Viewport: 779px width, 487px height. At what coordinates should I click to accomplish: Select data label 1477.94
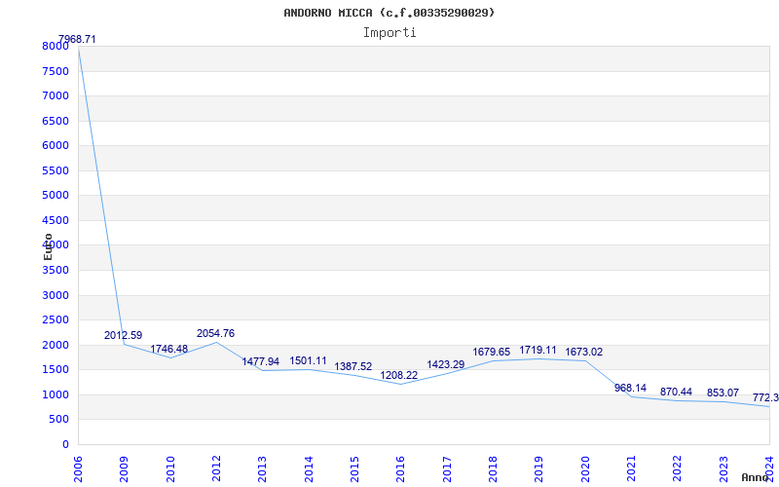[261, 361]
